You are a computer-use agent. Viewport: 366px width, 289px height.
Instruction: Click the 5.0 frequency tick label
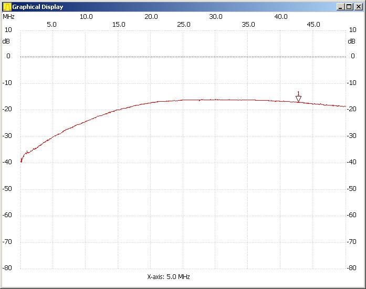click(x=52, y=24)
